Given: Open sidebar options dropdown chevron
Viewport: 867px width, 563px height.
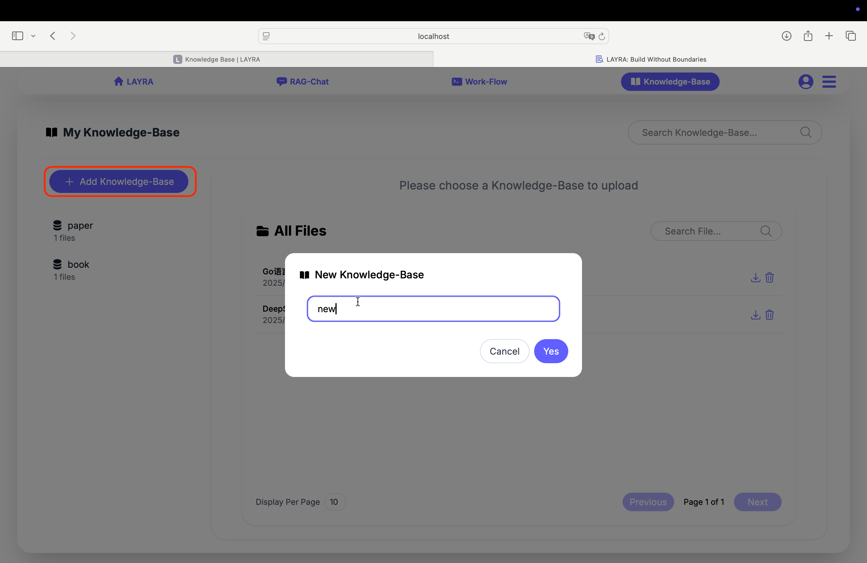Looking at the screenshot, I should [x=33, y=36].
